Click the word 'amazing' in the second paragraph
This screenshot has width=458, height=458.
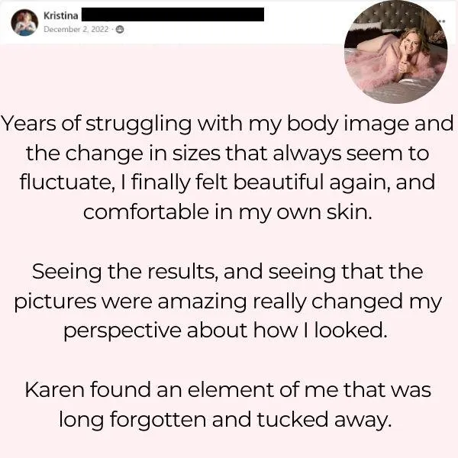pos(202,302)
